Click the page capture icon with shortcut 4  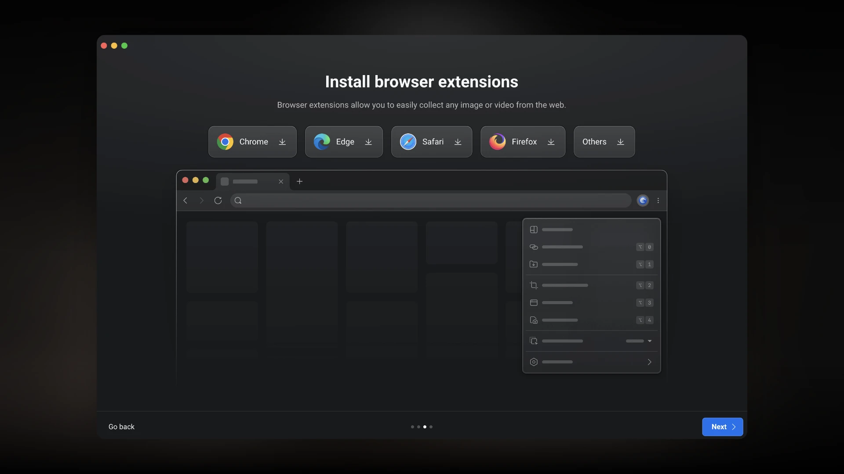click(x=534, y=320)
